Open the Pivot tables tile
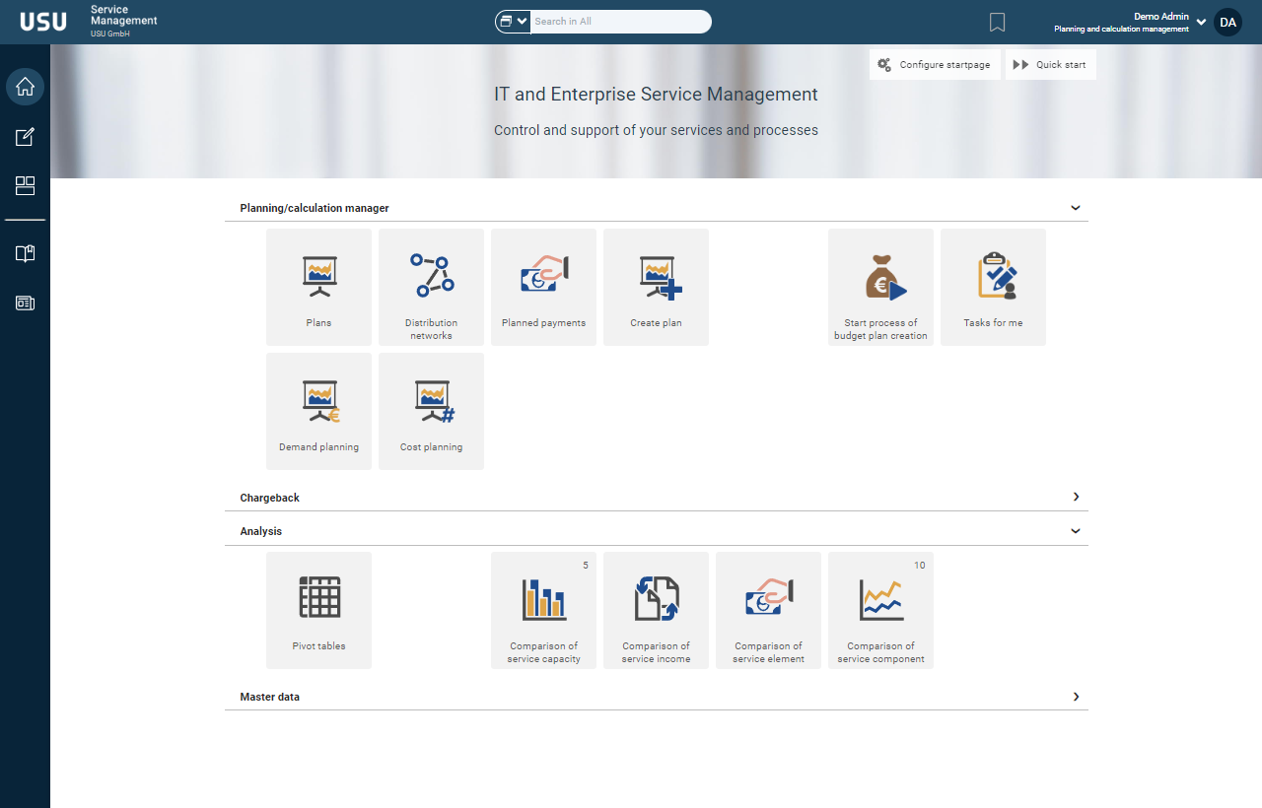The image size is (1262, 808). click(x=318, y=610)
